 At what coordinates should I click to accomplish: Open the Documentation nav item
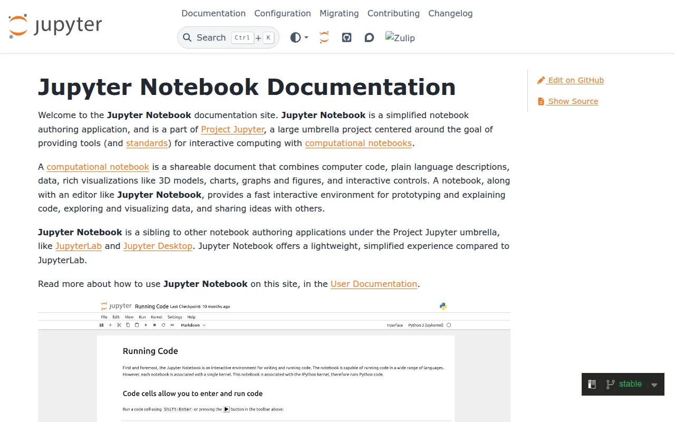[214, 13]
